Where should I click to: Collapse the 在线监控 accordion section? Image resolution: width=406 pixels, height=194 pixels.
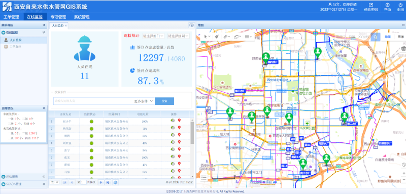coord(44,32)
